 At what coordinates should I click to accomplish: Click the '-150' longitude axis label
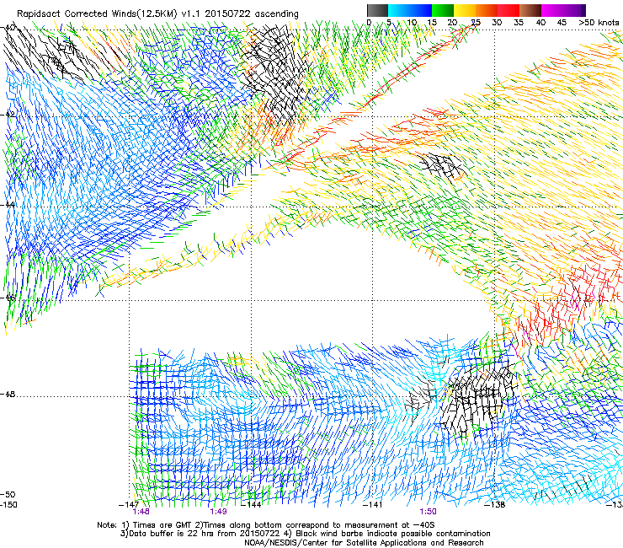tap(8, 504)
